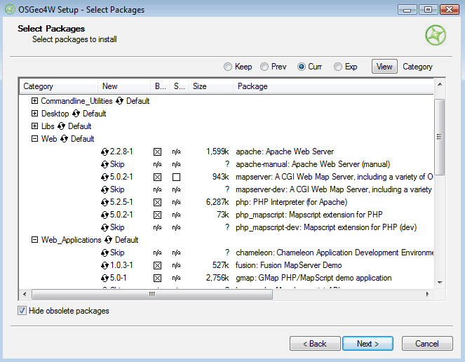The width and height of the screenshot is (465, 362).
Task: Expand the Libs category
Action: [34, 126]
